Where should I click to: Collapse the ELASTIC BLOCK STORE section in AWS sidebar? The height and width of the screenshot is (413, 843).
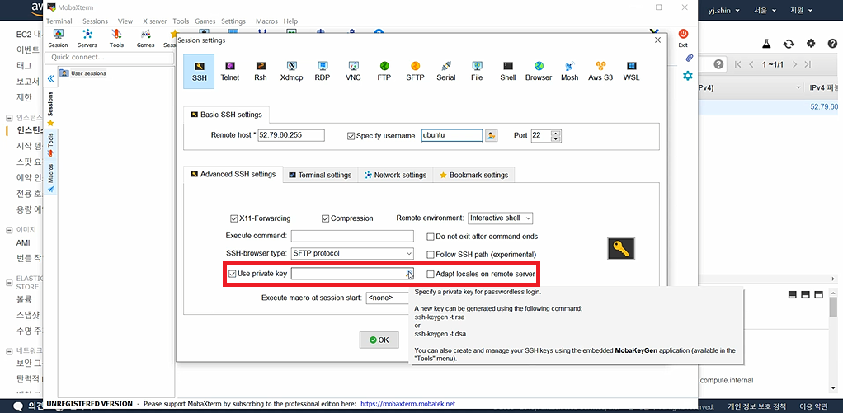[10, 283]
